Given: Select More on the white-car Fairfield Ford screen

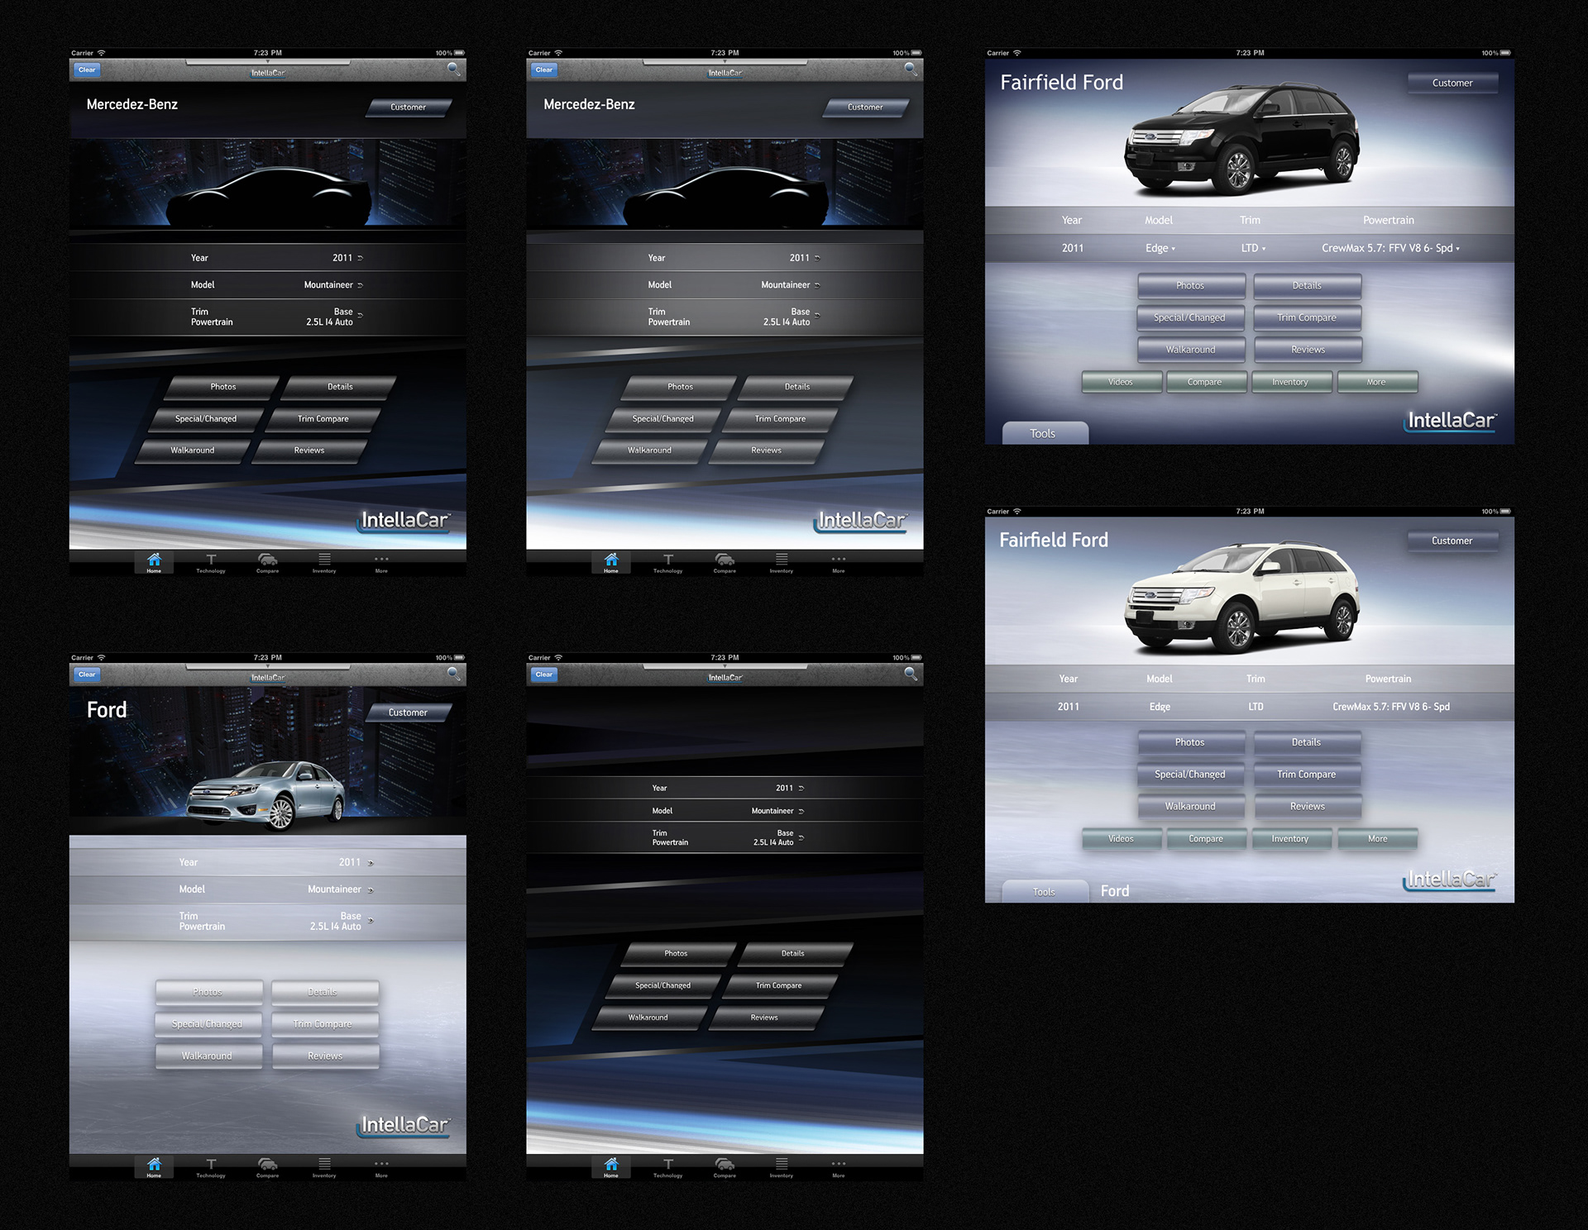Looking at the screenshot, I should (x=1377, y=839).
